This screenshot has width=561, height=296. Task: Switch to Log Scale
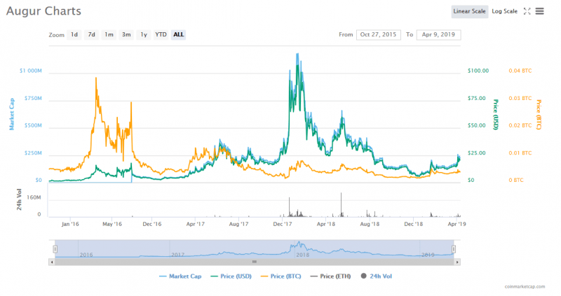click(x=504, y=11)
